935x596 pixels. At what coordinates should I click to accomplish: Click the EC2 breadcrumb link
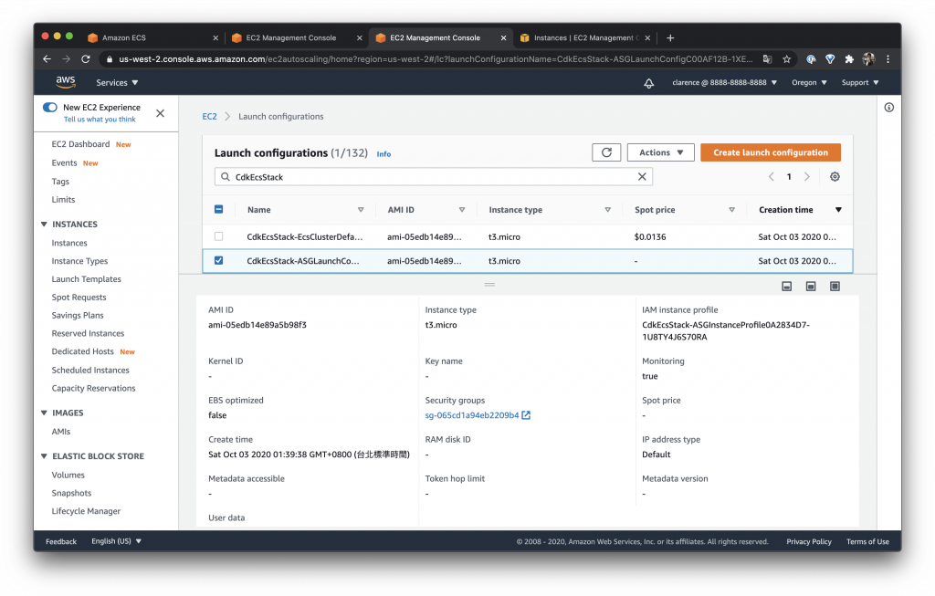point(209,116)
